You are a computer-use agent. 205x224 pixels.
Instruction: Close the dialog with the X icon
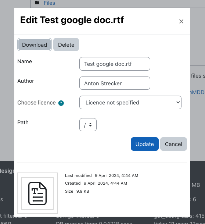(x=181, y=21)
